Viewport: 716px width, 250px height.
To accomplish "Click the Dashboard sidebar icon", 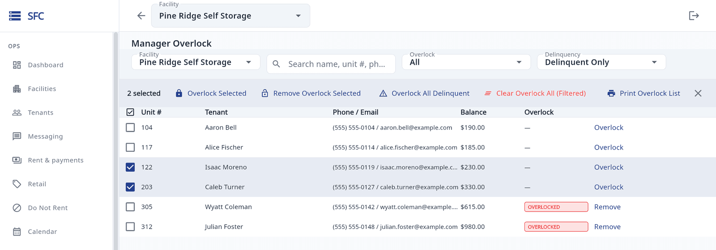I will (17, 65).
